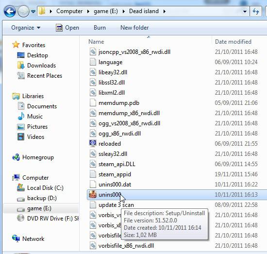Click date 05/09/2011 21:06 of memdump.pdb
The height and width of the screenshot is (254, 267).
coord(236,103)
